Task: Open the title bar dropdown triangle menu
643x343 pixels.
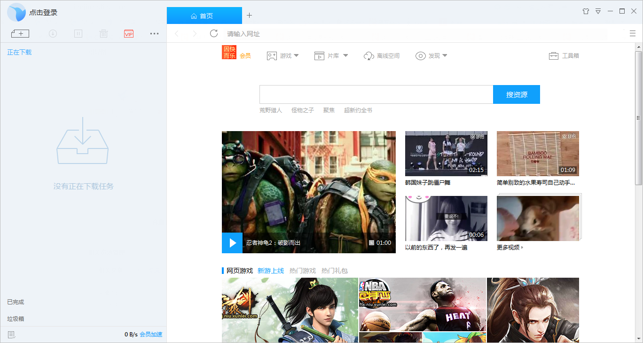Action: pos(598,11)
